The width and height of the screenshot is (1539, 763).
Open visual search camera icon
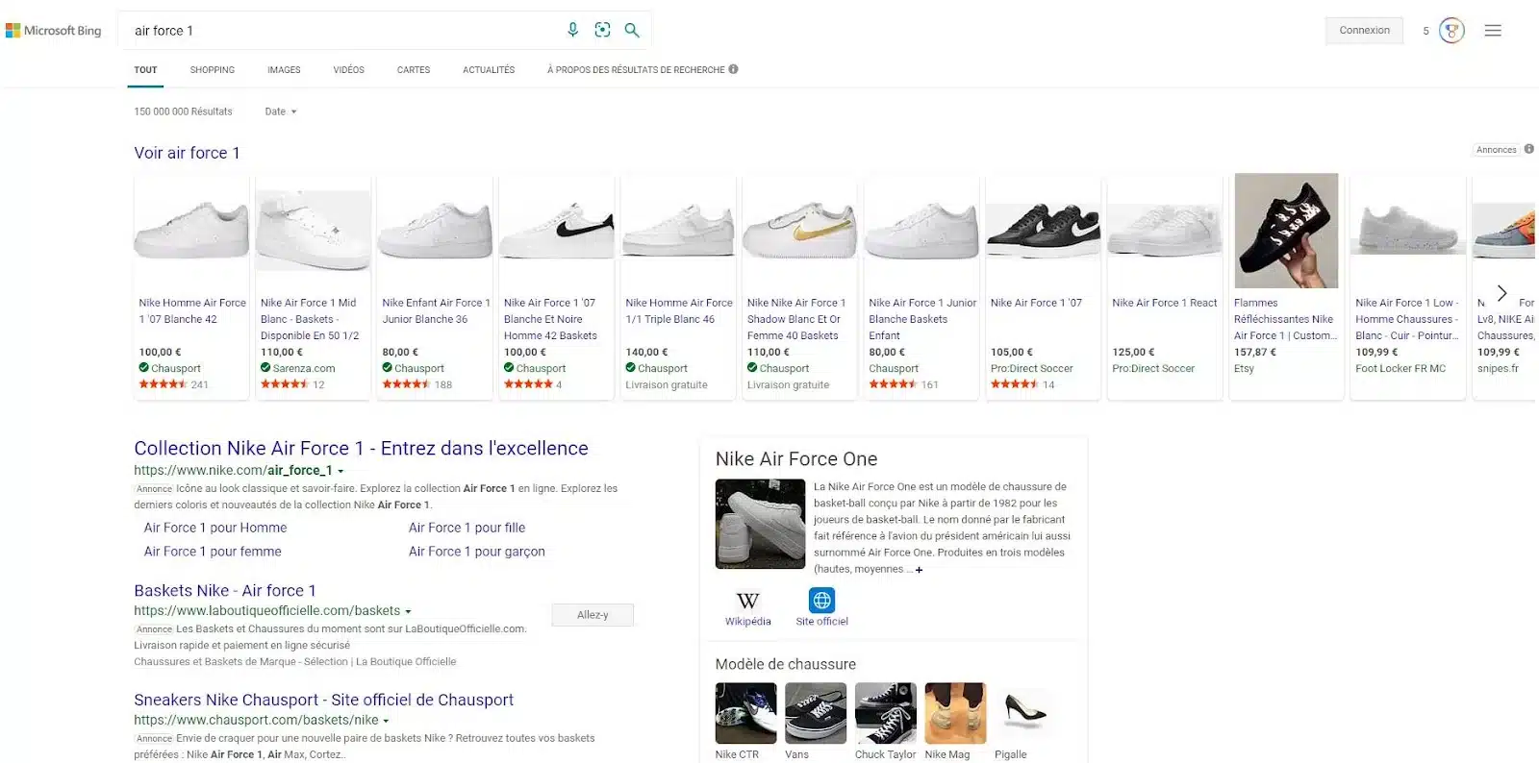point(602,30)
